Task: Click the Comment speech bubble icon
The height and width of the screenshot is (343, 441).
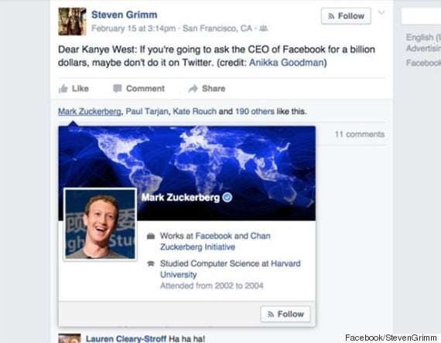Action: [x=118, y=89]
